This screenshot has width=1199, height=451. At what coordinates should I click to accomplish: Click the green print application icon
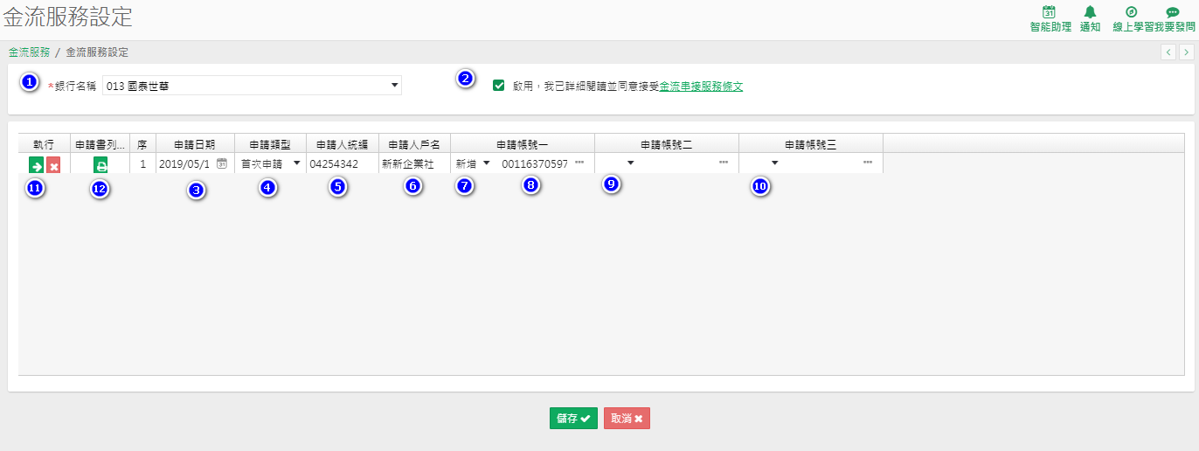(x=100, y=165)
